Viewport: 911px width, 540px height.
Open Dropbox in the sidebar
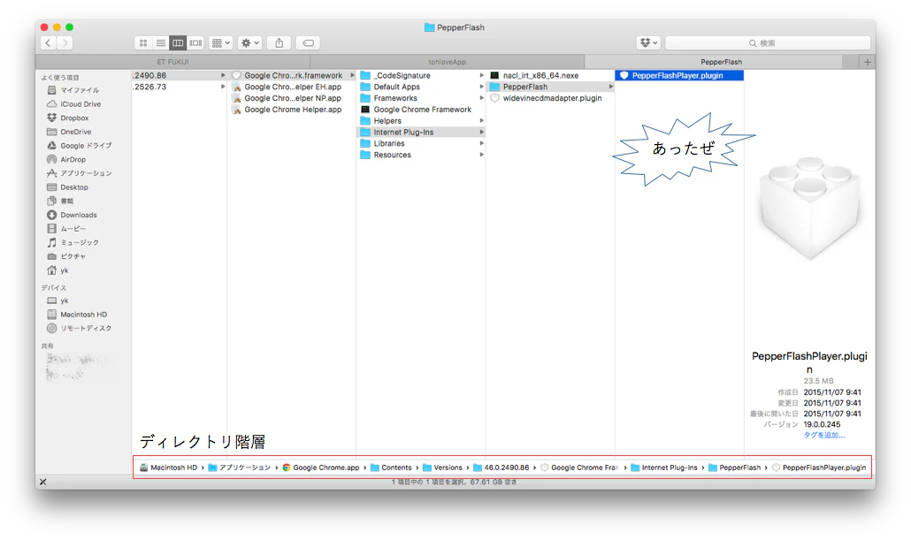click(67, 118)
